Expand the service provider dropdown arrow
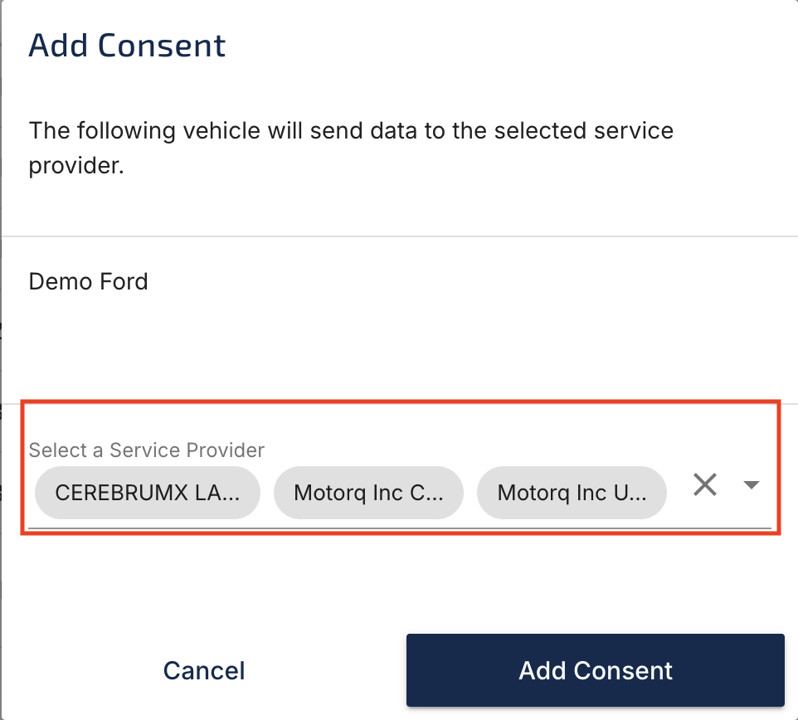The image size is (798, 720). tap(752, 485)
